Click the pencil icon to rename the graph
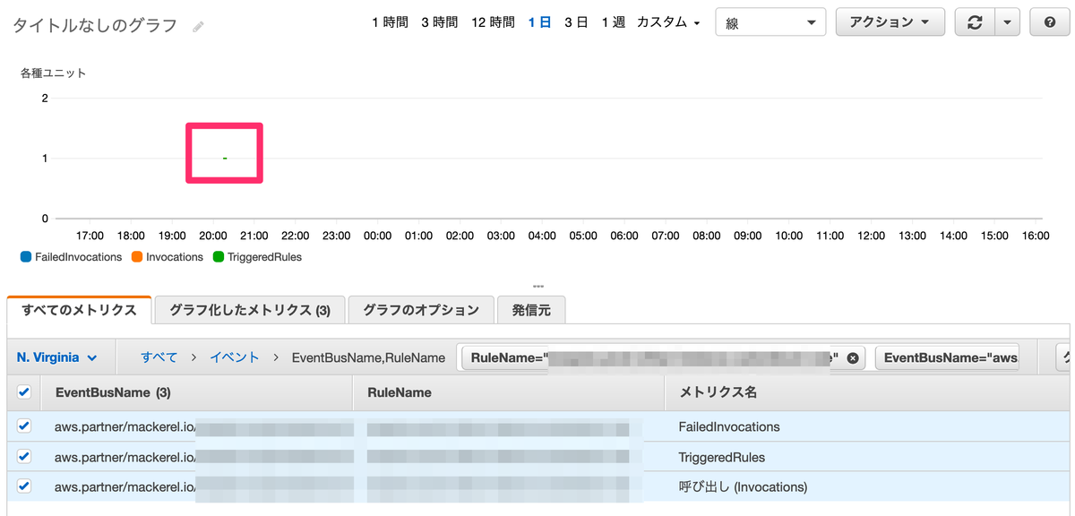This screenshot has height=516, width=1075. click(196, 26)
